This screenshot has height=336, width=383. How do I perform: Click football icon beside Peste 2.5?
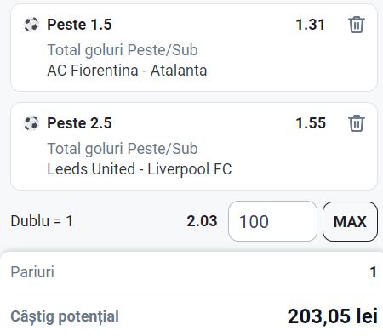coord(31,123)
